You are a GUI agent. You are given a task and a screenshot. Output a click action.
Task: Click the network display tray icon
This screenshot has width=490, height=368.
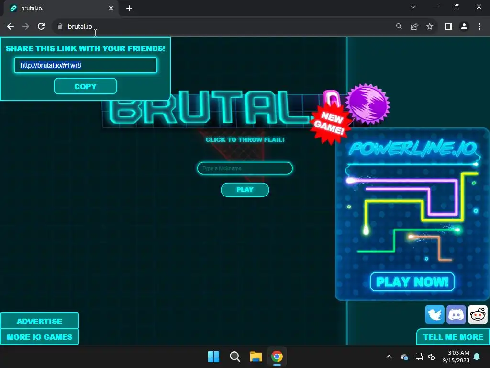click(419, 356)
